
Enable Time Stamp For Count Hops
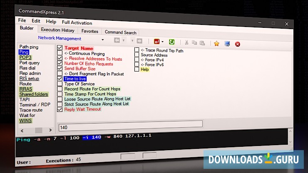60,94
